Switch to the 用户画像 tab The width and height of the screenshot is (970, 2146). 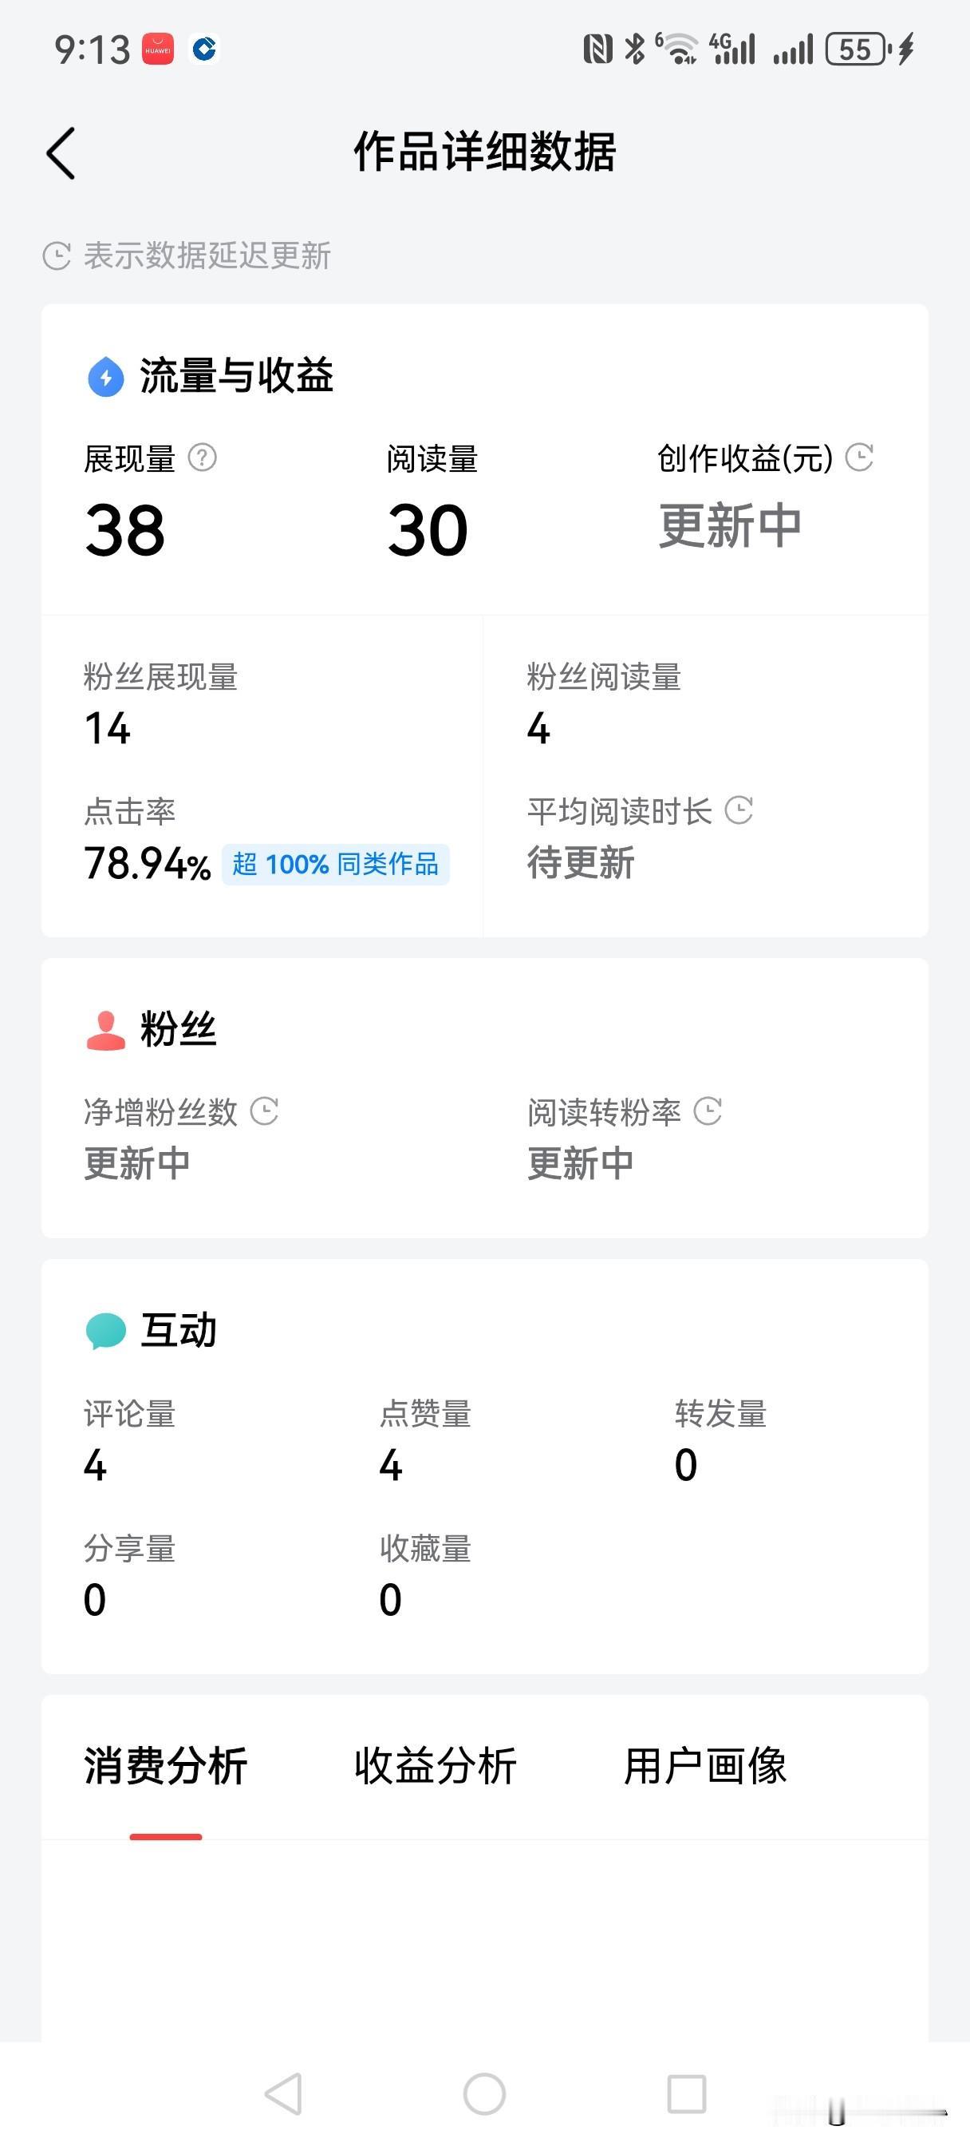coord(705,1766)
